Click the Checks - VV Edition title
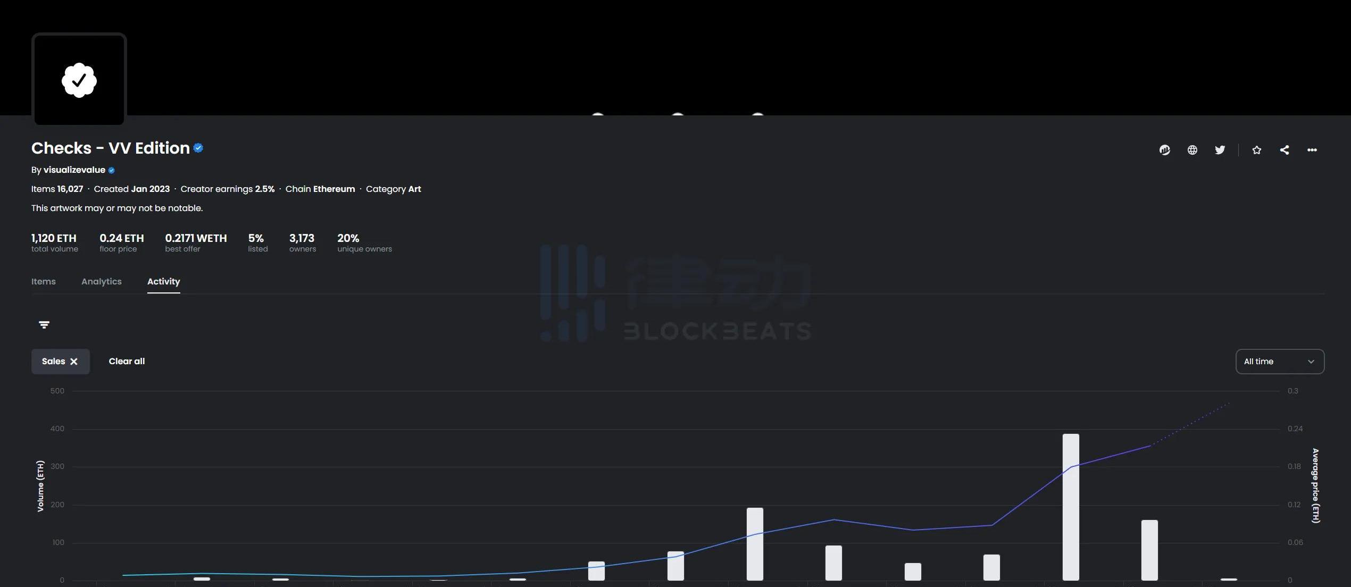 (x=111, y=148)
